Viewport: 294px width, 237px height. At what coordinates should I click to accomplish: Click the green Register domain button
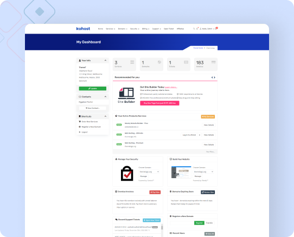click(199, 223)
